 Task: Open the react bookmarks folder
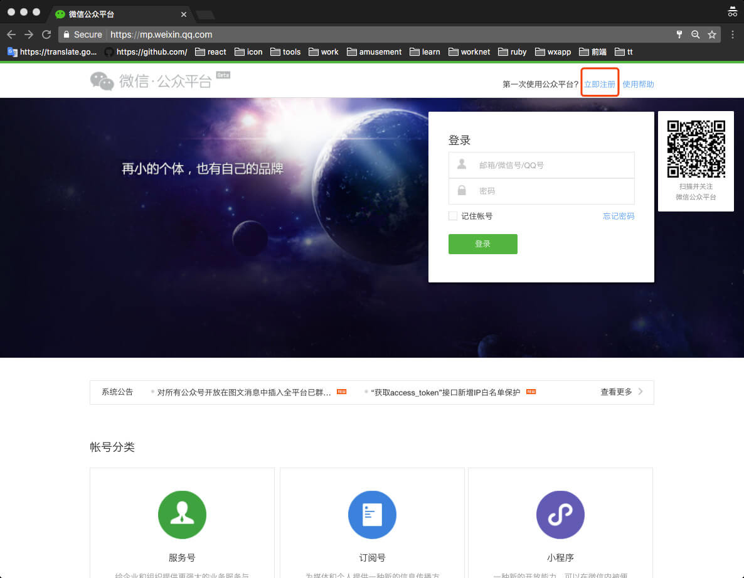tap(210, 52)
